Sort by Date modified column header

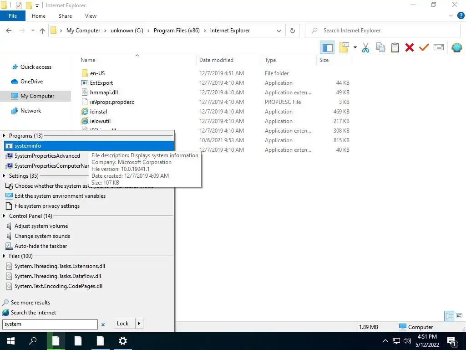(x=216, y=60)
